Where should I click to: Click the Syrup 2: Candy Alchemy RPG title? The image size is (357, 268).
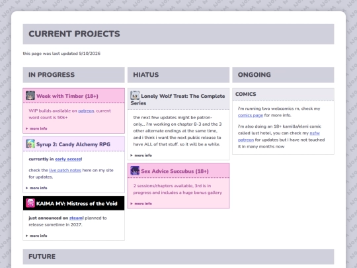[x=73, y=144]
